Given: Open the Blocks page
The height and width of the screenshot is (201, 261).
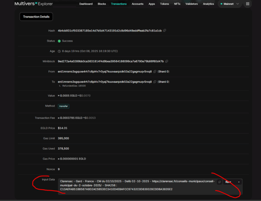Looking at the screenshot, I should 102,4.
